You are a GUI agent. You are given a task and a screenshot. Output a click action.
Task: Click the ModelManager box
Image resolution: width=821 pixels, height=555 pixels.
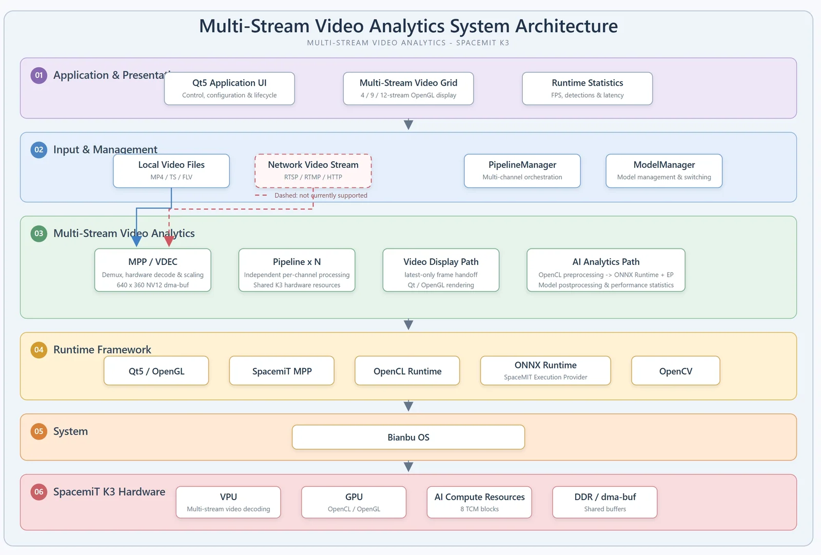click(x=664, y=171)
